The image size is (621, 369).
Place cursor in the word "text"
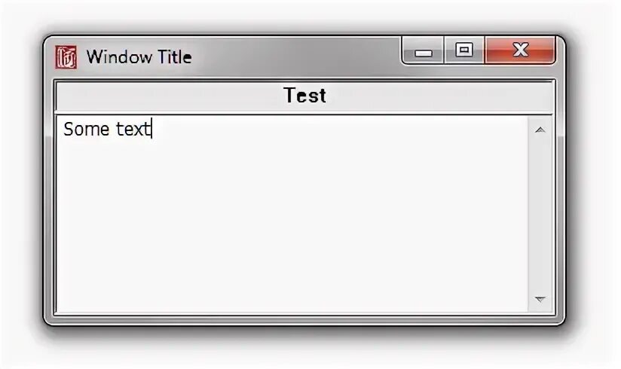(x=133, y=130)
